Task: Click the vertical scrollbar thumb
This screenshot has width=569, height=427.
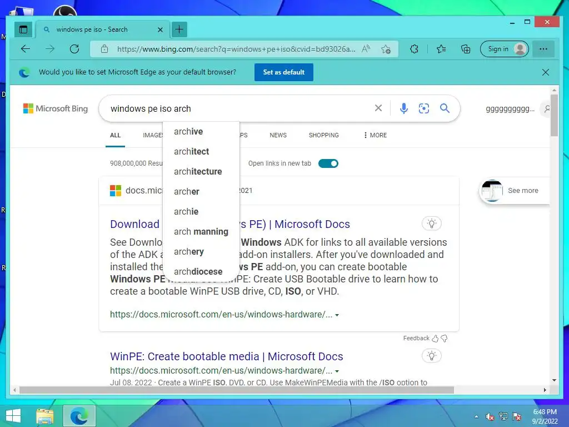Action: [554, 115]
